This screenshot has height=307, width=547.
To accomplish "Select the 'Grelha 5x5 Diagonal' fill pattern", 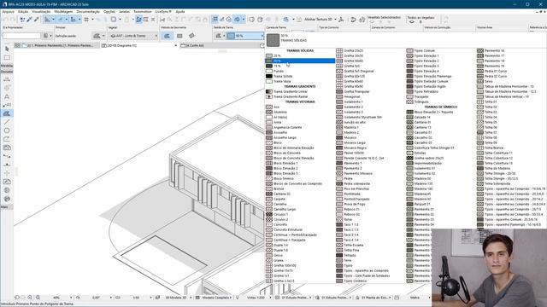I will tap(370, 71).
